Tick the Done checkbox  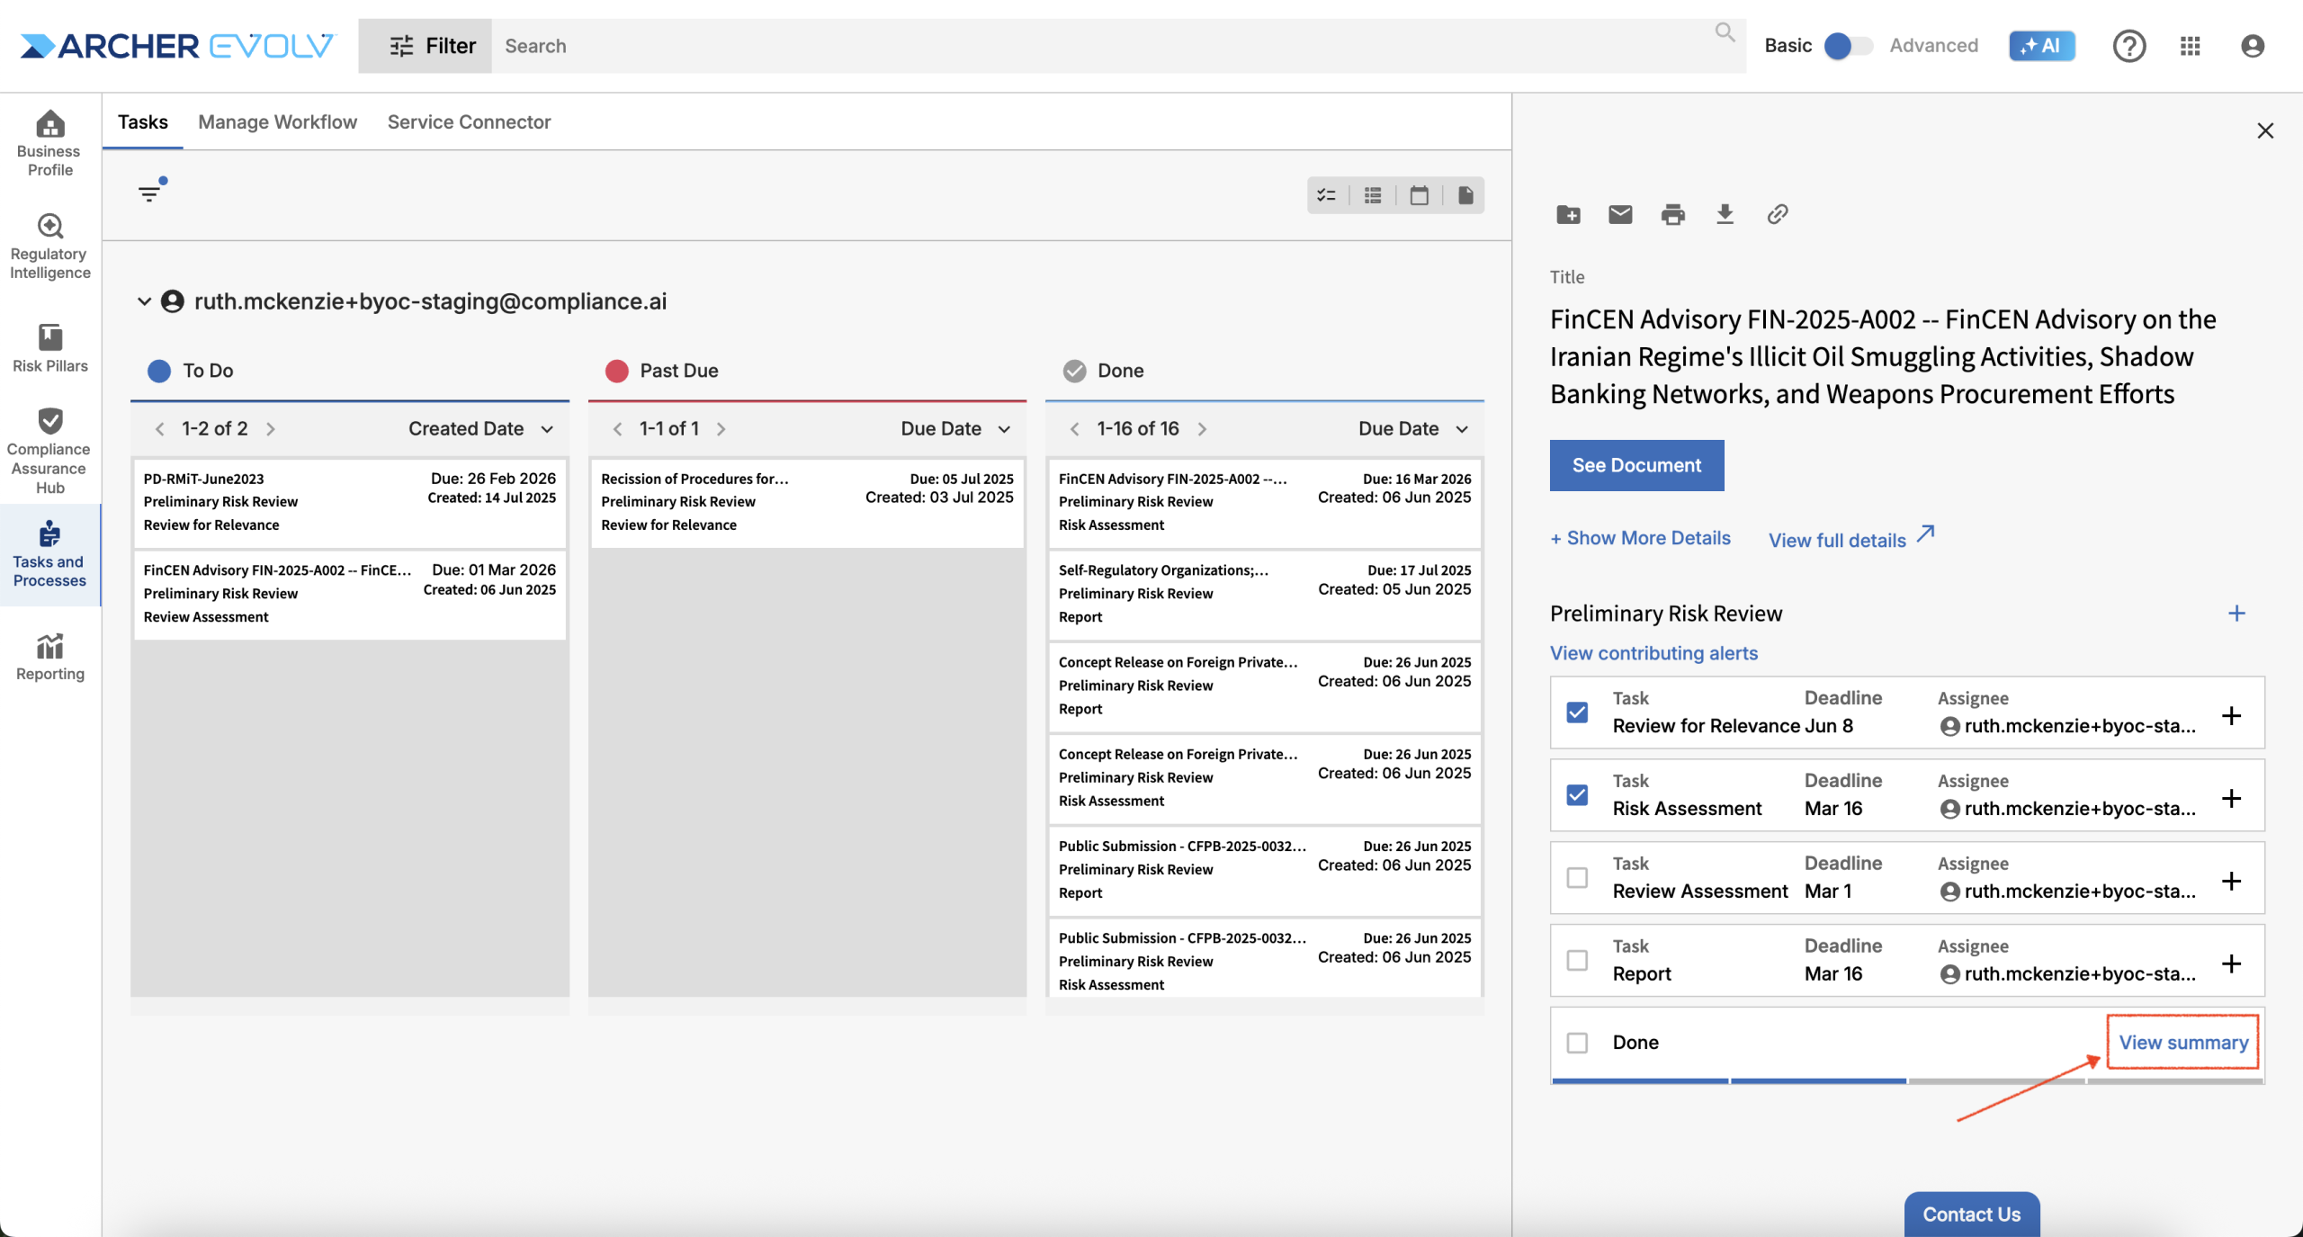point(1577,1043)
